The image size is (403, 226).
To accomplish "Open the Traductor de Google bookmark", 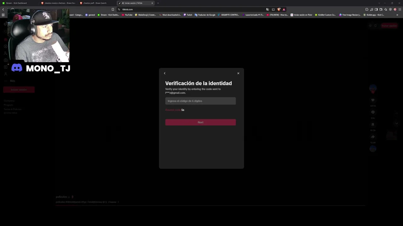I will pyautogui.click(x=205, y=15).
